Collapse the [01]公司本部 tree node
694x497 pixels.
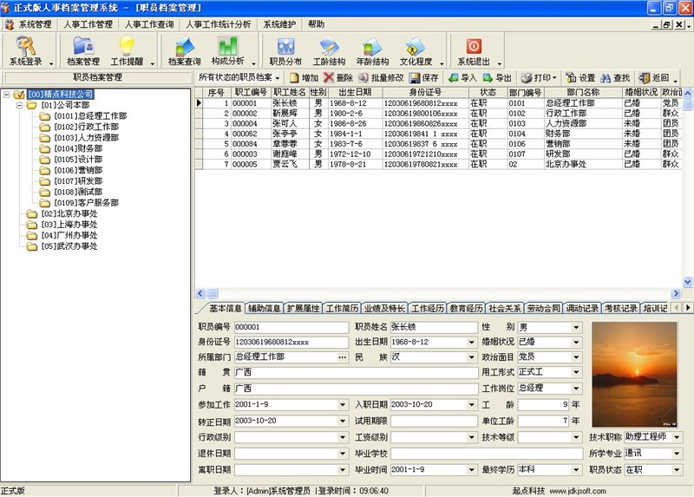20,105
